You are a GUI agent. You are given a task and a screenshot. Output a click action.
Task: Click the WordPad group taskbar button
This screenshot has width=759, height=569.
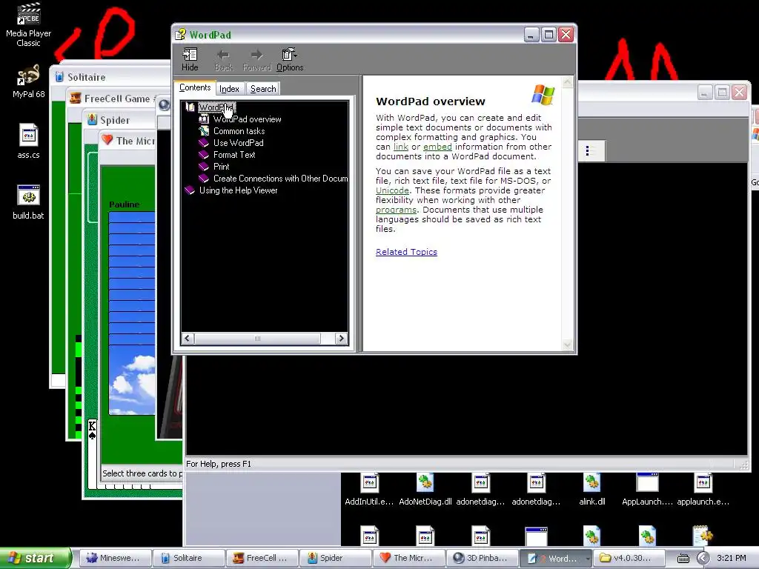point(556,558)
